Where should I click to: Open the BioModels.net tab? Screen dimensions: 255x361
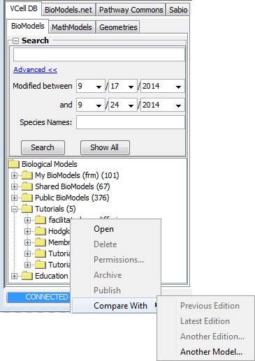point(68,10)
